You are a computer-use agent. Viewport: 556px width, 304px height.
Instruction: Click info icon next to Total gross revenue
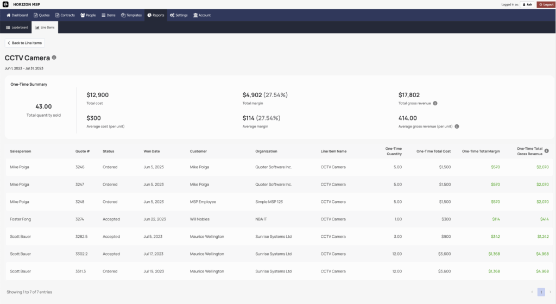tap(435, 103)
